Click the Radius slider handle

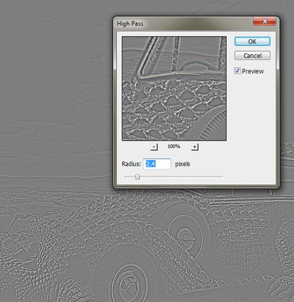pos(137,176)
